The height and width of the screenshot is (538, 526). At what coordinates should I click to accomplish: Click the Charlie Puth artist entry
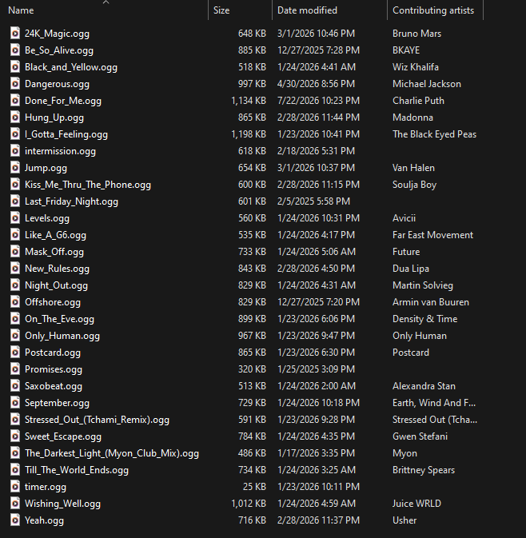pos(418,101)
